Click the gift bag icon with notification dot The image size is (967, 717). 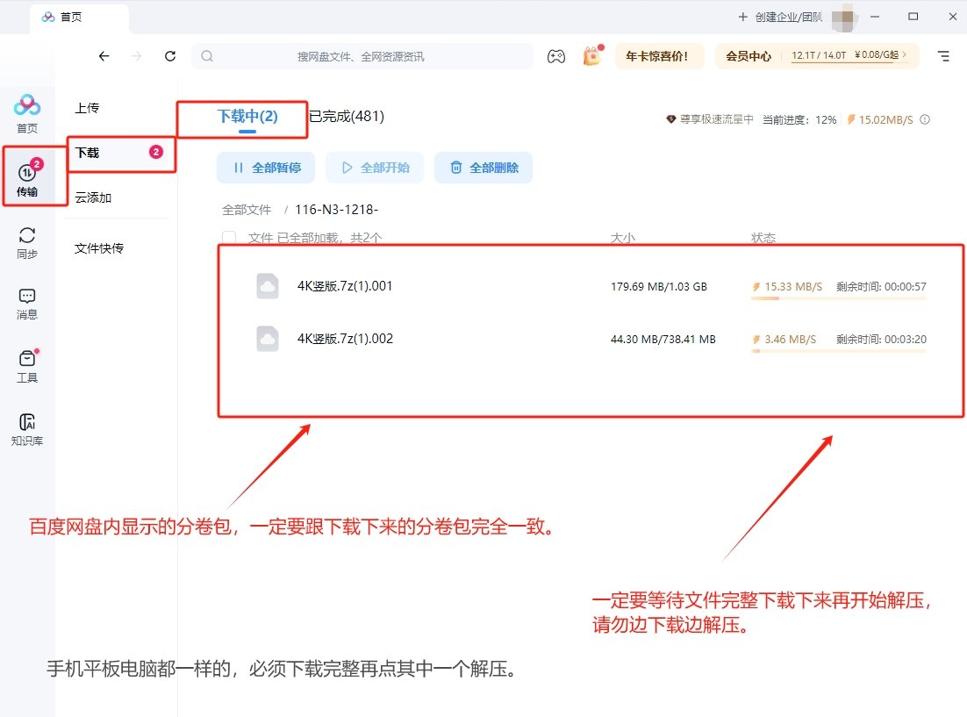click(x=591, y=56)
